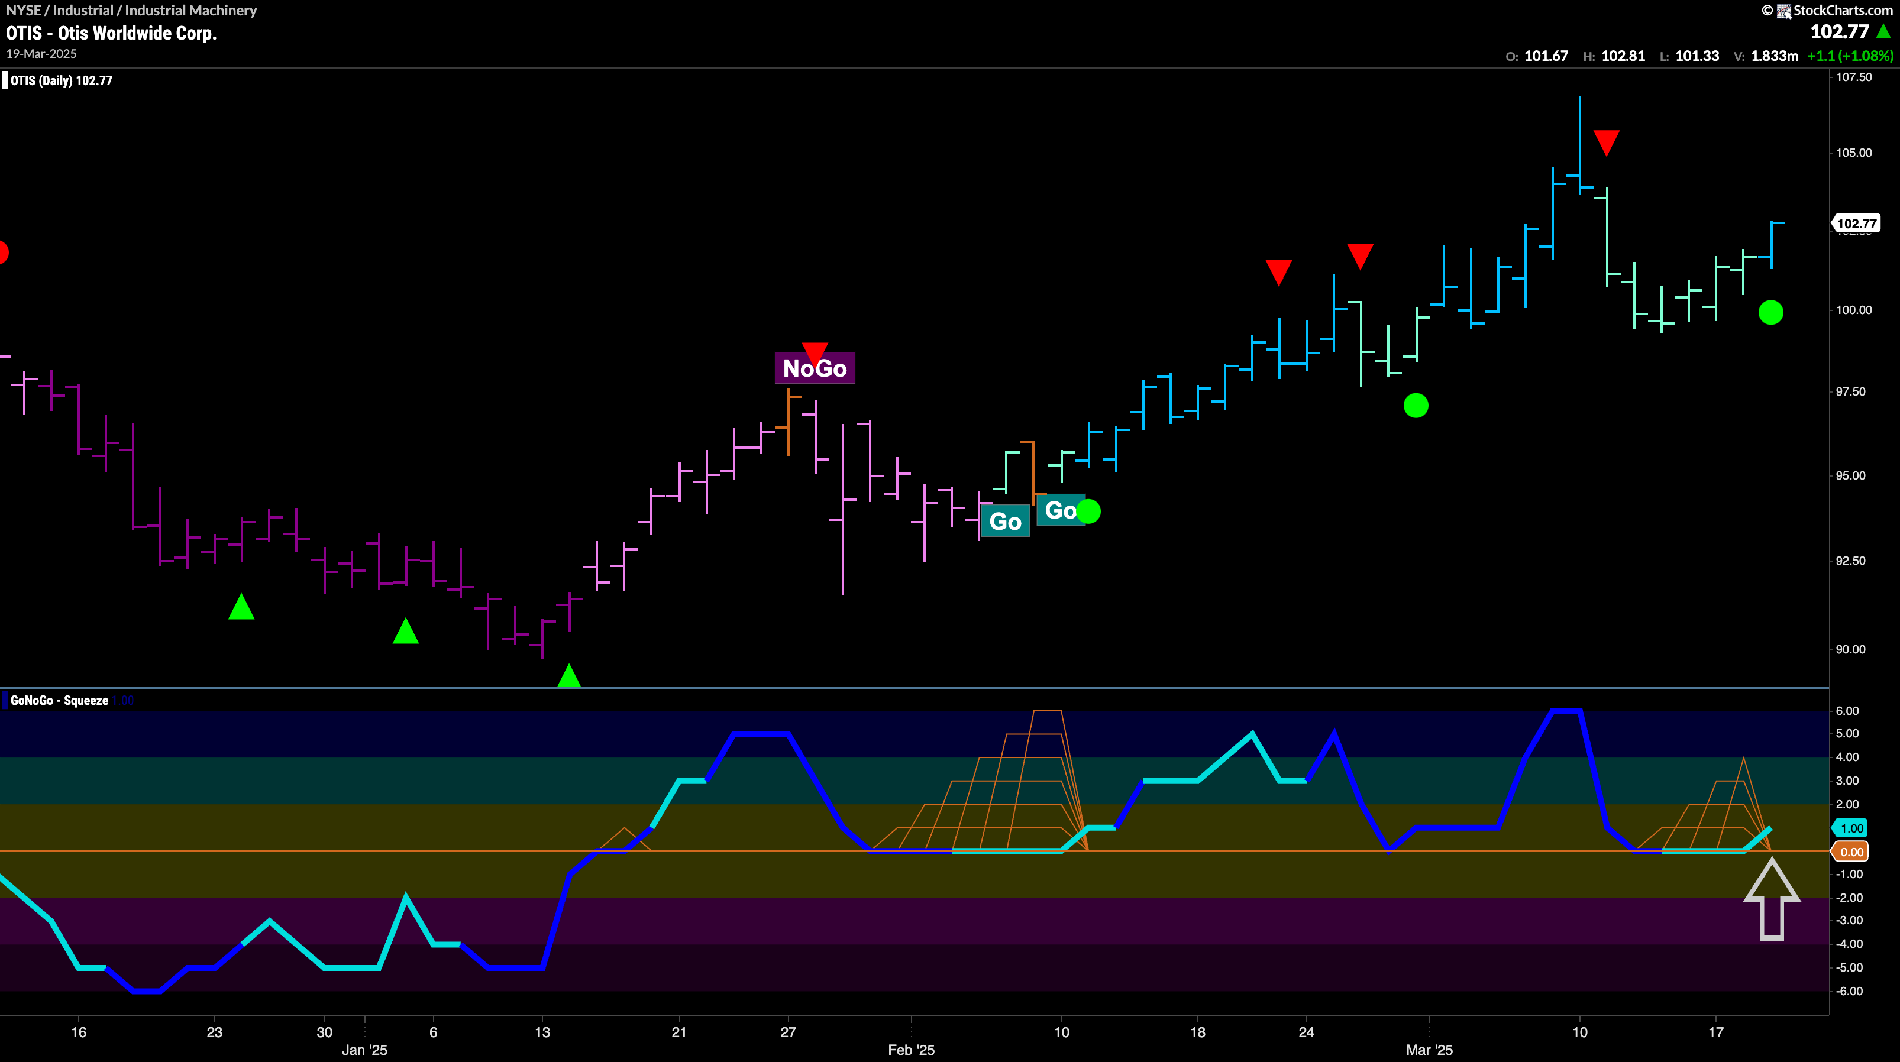This screenshot has width=1900, height=1062.
Task: Click the Feb '25 month label
Action: (x=911, y=1050)
